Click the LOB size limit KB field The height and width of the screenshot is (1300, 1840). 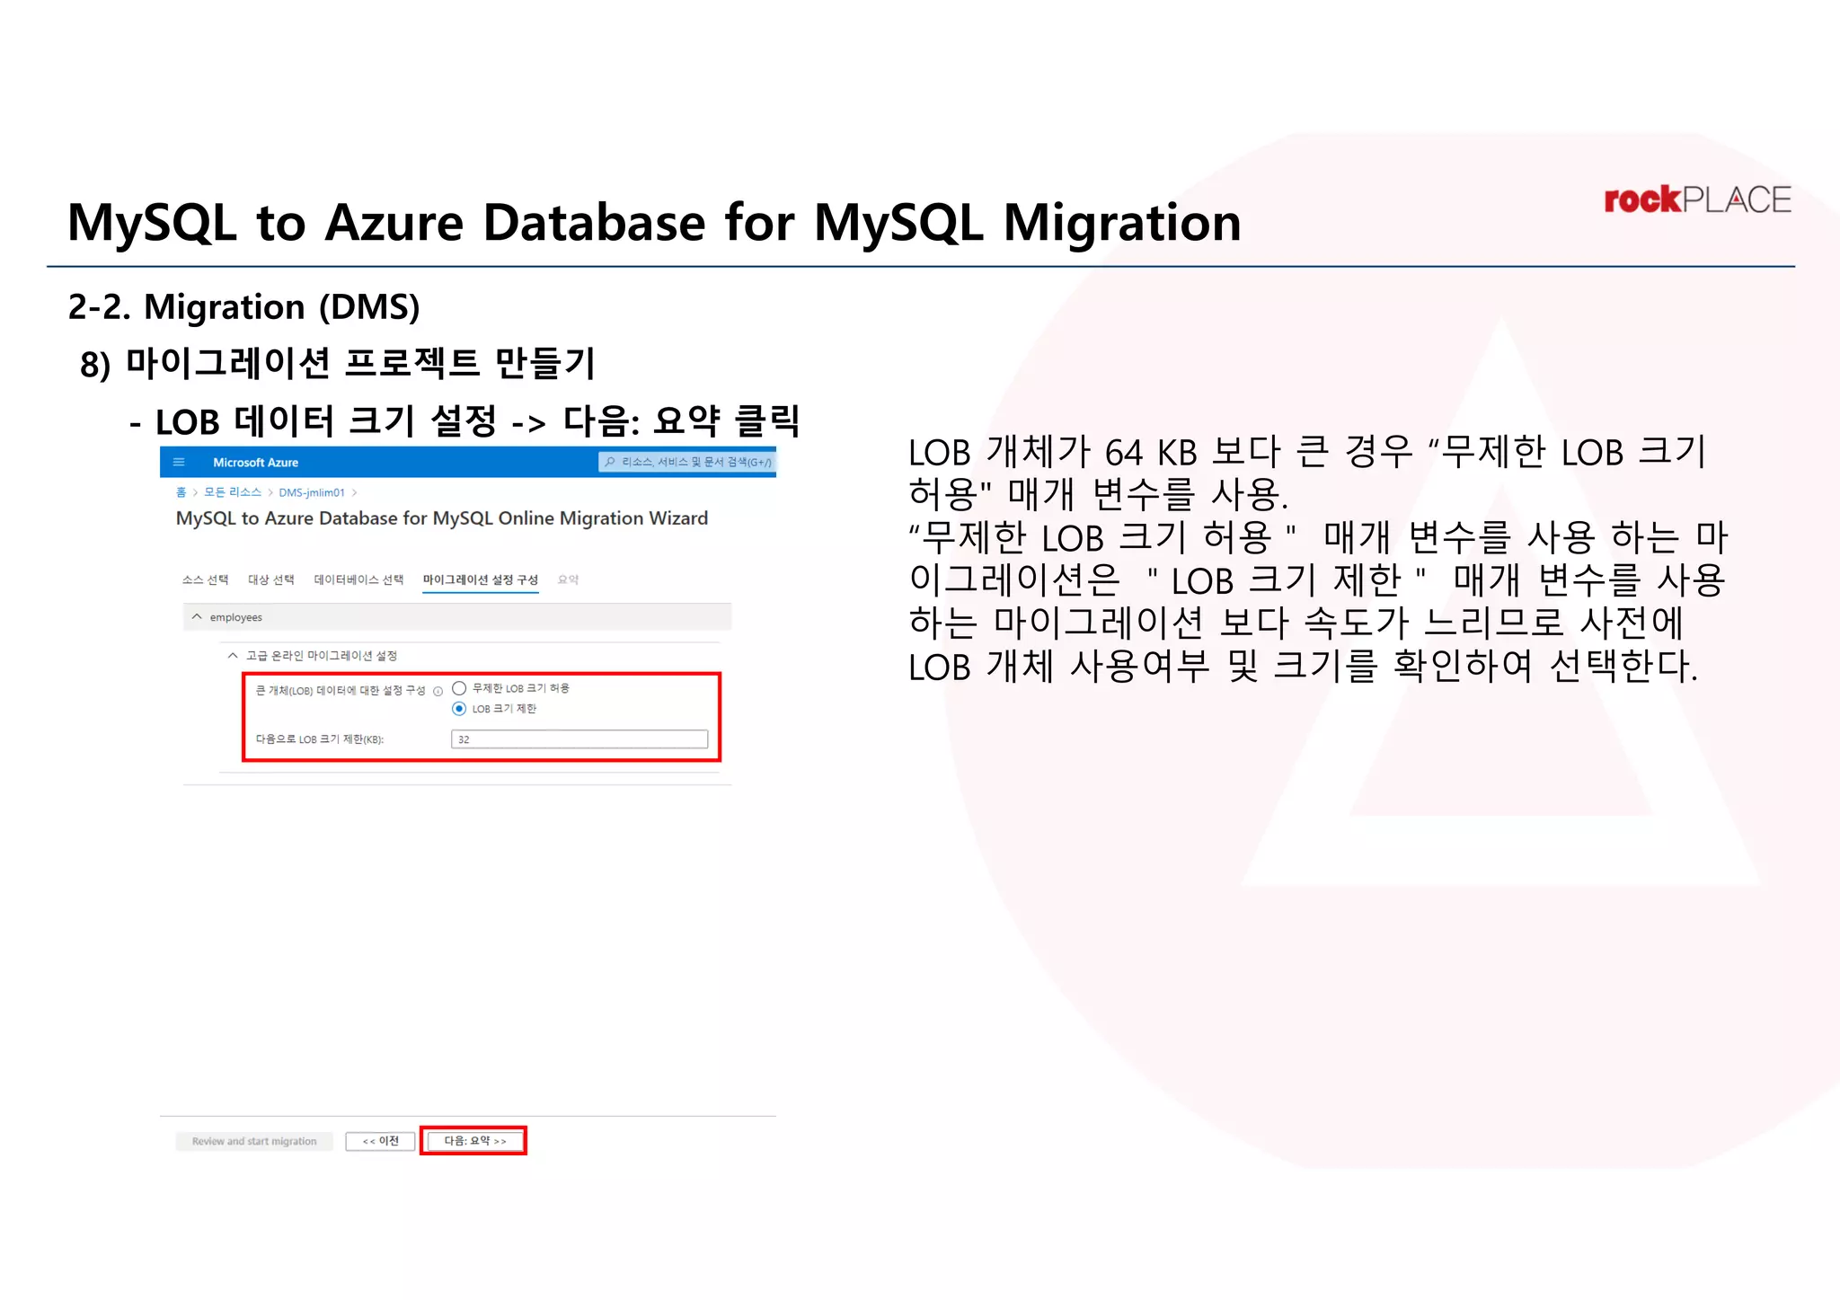[x=579, y=739]
